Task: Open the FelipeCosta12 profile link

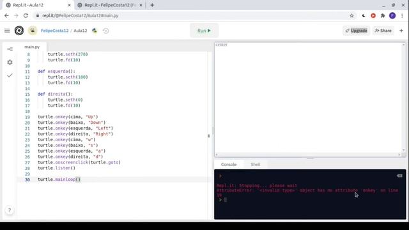Action: click(54, 31)
